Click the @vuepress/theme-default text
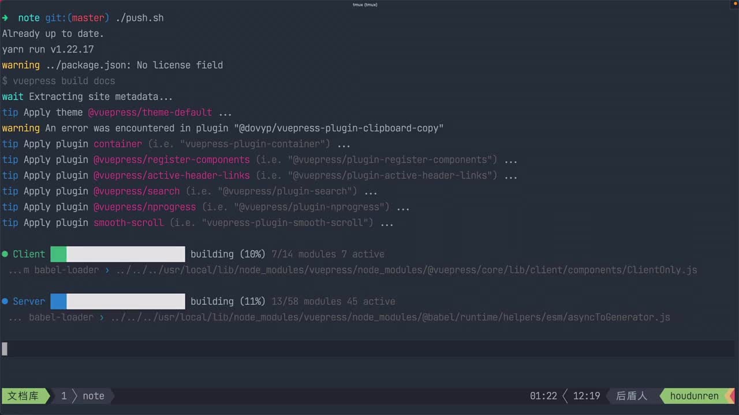This screenshot has height=415, width=739. click(x=150, y=112)
